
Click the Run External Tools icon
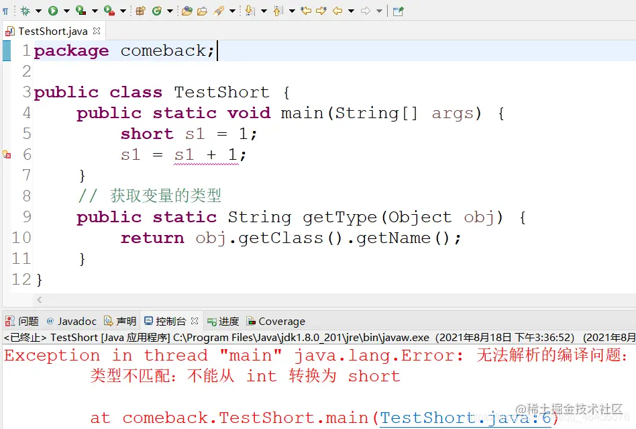[x=109, y=11]
